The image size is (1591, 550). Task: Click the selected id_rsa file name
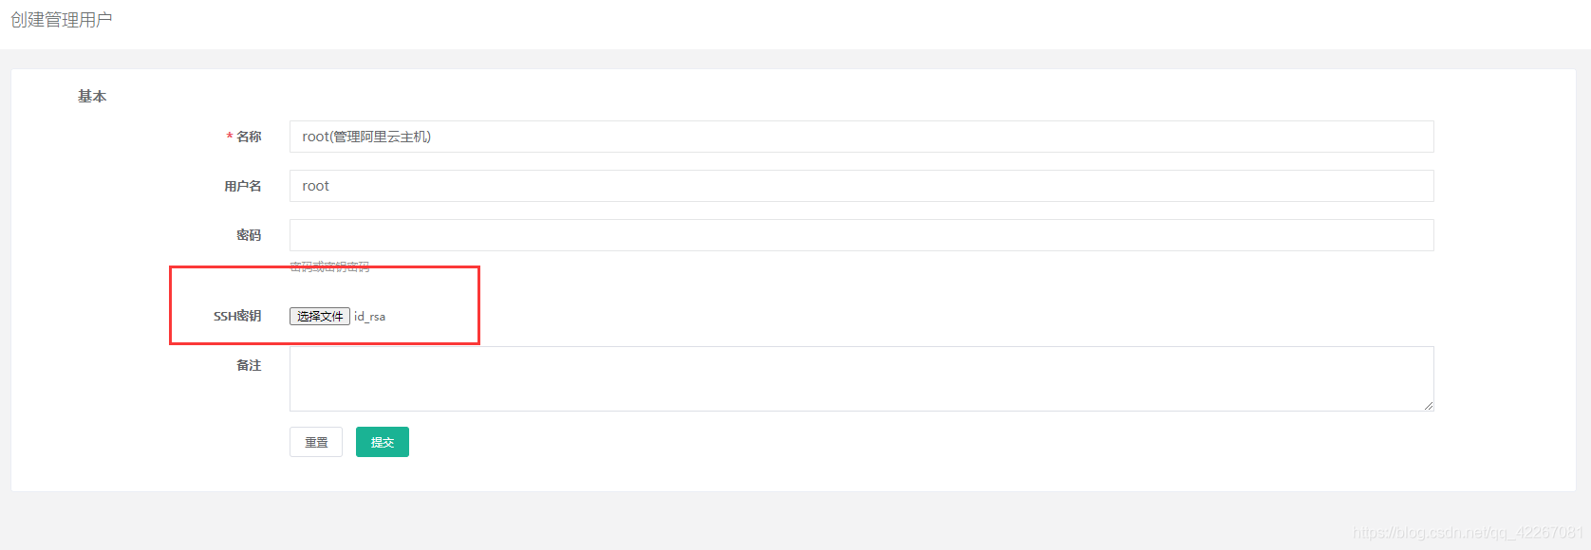click(370, 317)
